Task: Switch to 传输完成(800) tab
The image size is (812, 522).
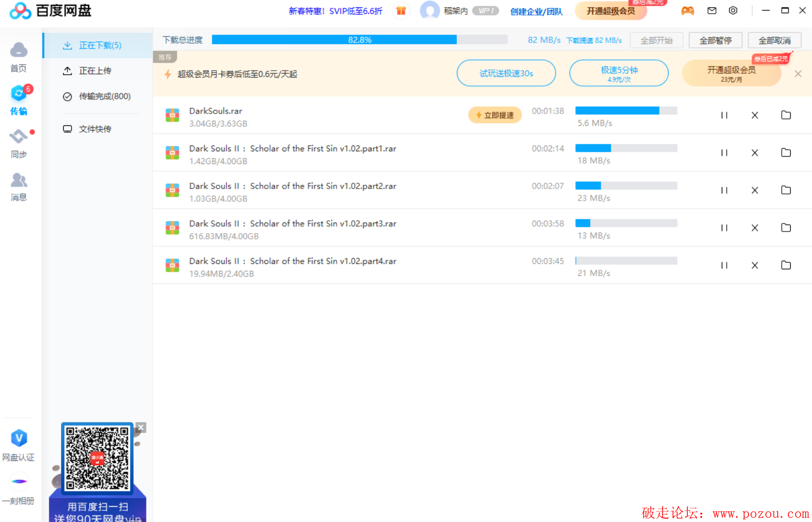Action: pyautogui.click(x=98, y=96)
